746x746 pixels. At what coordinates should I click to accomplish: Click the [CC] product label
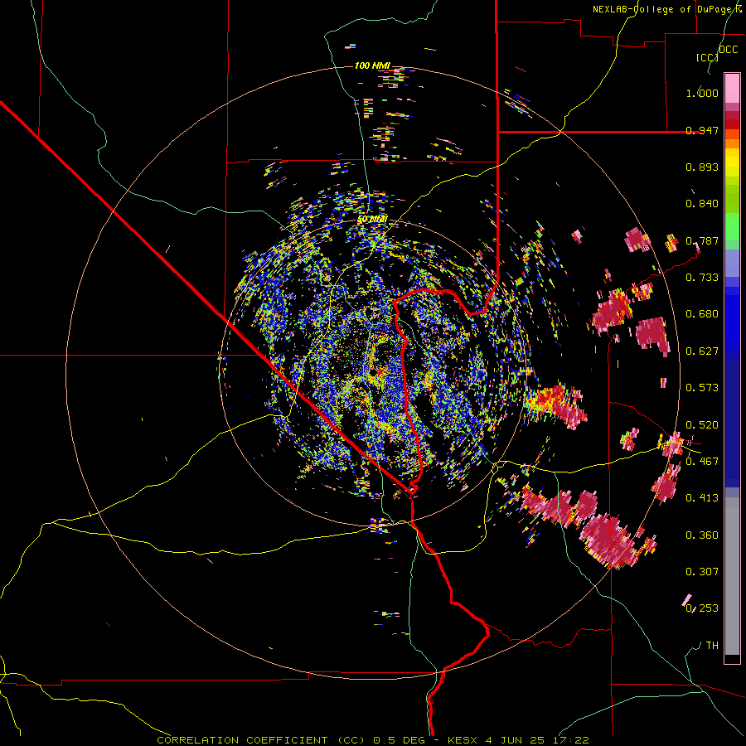pos(707,57)
